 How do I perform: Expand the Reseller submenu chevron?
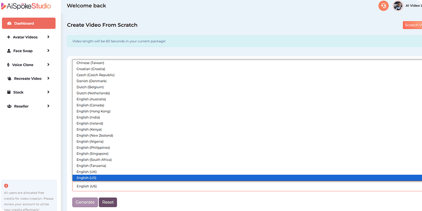[x=48, y=106]
